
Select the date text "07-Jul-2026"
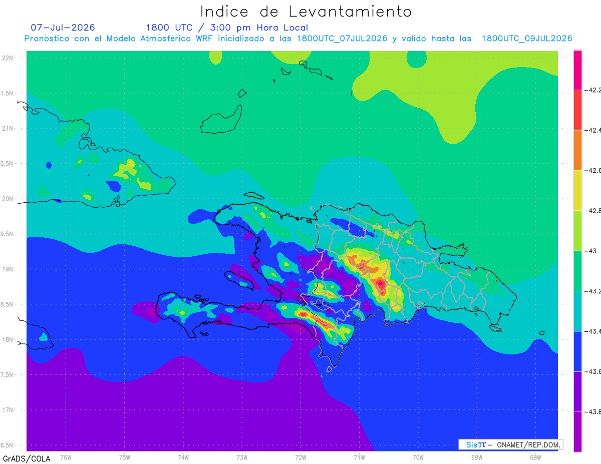coord(63,28)
